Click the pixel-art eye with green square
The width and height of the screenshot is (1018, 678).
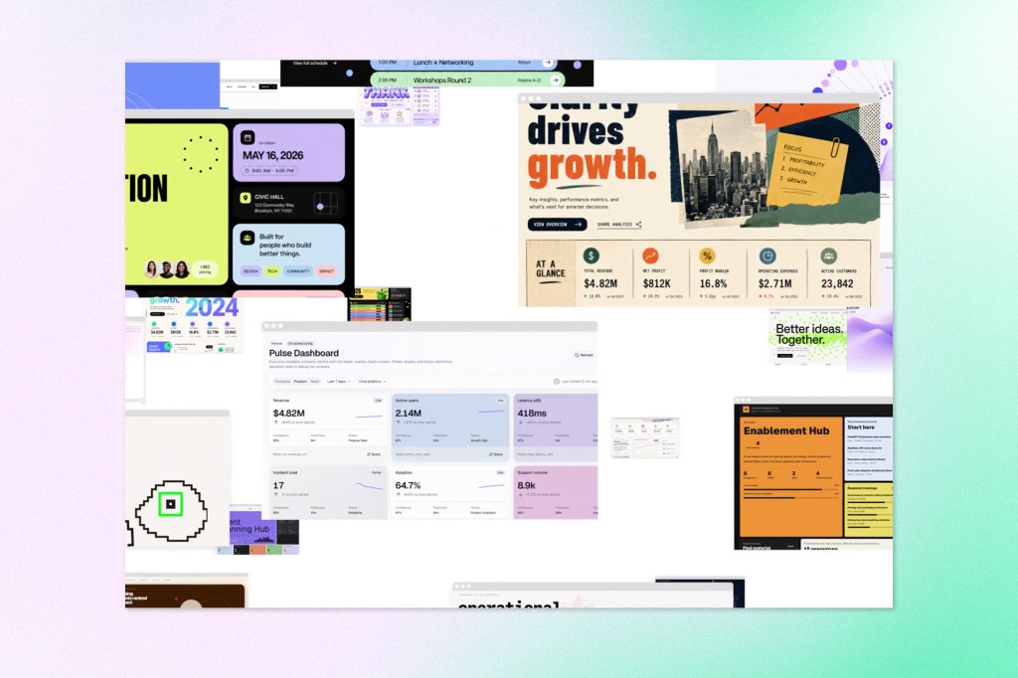click(171, 510)
